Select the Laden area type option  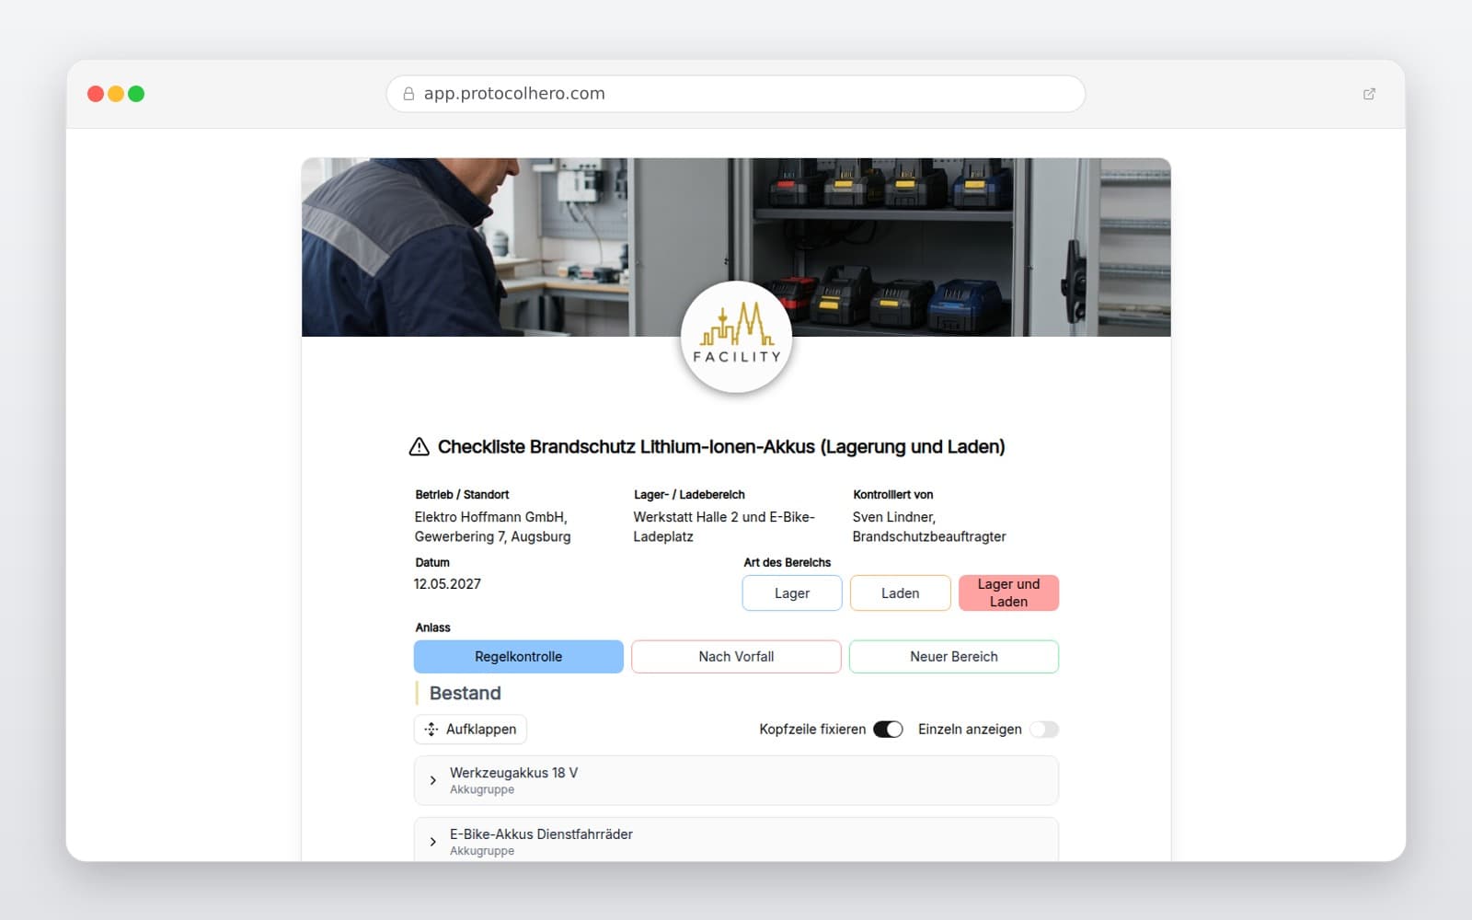901,593
